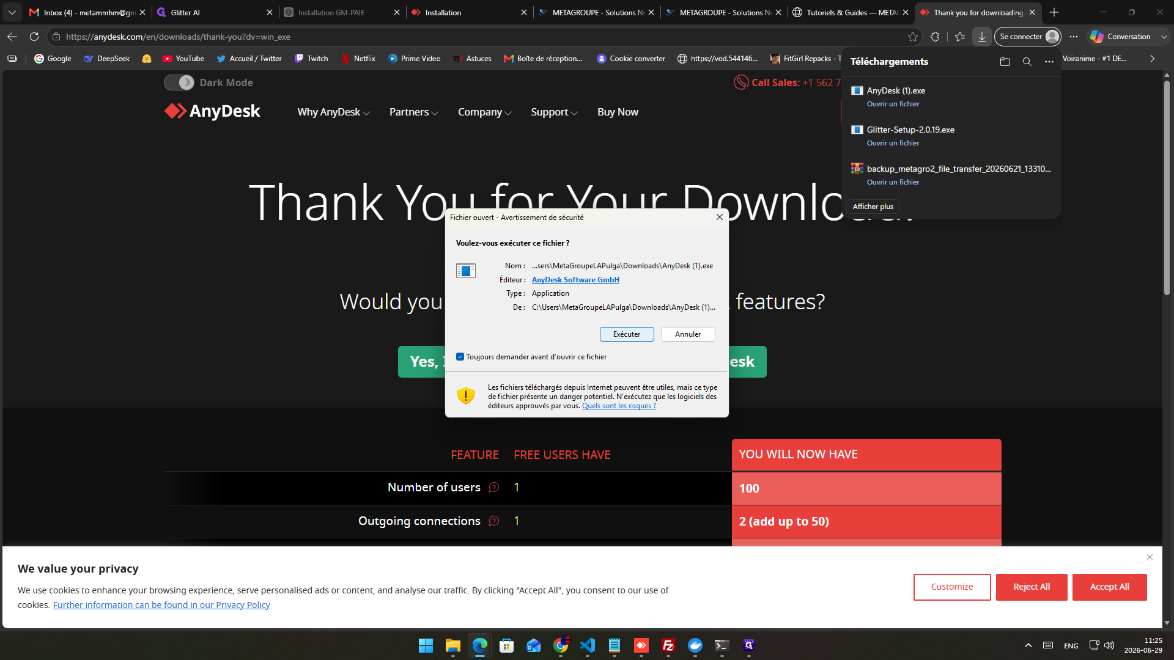Click Afficher plus in downloads

(x=873, y=207)
